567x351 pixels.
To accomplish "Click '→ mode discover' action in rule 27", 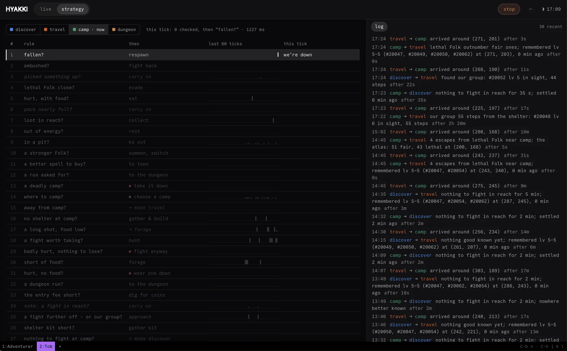I will (150, 339).
